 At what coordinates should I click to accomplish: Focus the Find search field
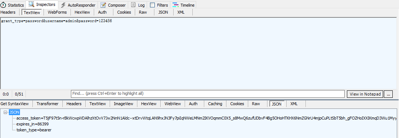(x=208, y=94)
